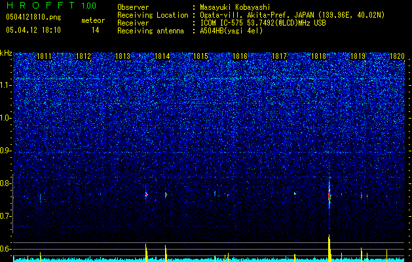Click the 1816 time axis label
Screen dimensions: 412x262
click(240, 56)
